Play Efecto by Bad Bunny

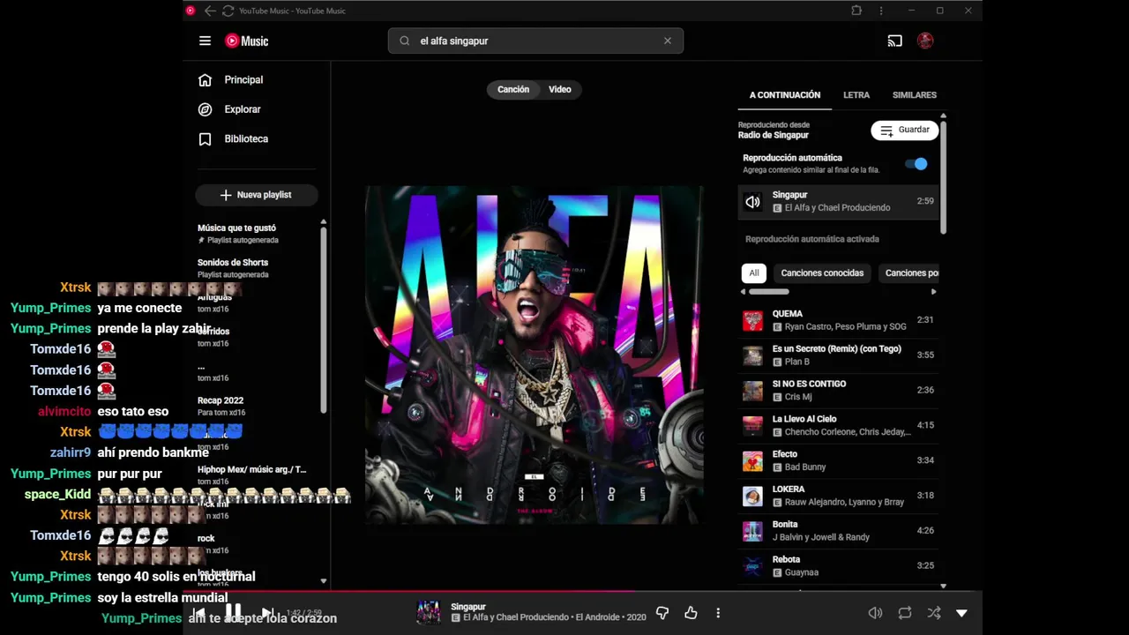pyautogui.click(x=838, y=460)
